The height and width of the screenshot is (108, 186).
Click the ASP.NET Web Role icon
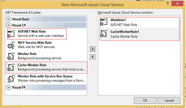coord(11,34)
